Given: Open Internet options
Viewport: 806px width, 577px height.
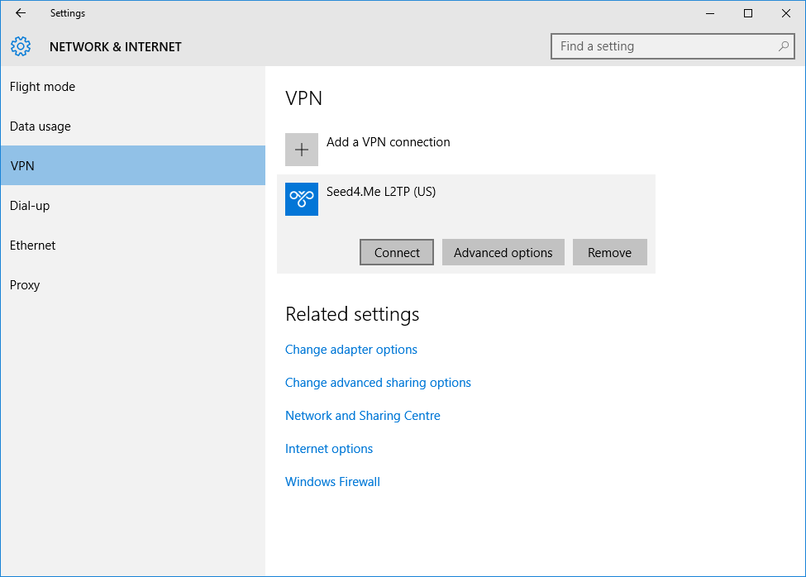Looking at the screenshot, I should pyautogui.click(x=328, y=448).
